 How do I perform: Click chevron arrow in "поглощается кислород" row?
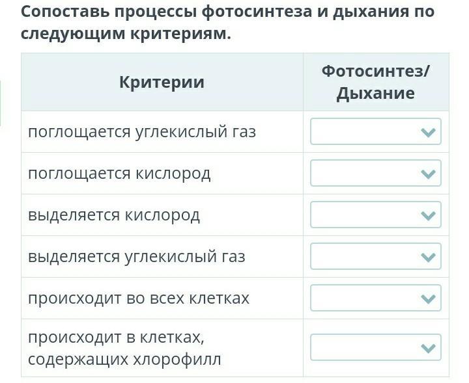(428, 174)
